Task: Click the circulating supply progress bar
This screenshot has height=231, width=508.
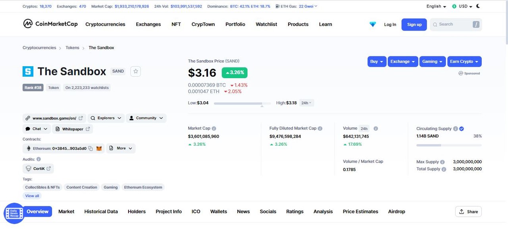Action: 449,145
